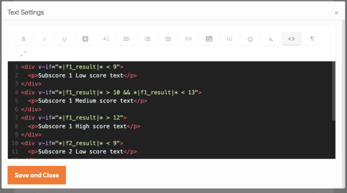Clear text formatting

click(271, 39)
